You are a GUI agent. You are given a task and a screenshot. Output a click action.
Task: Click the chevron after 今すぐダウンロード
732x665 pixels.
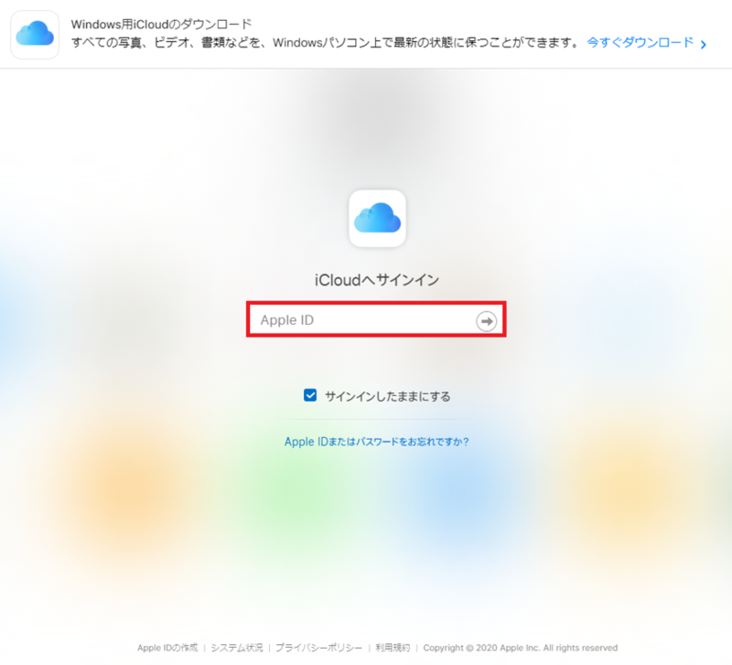click(703, 44)
